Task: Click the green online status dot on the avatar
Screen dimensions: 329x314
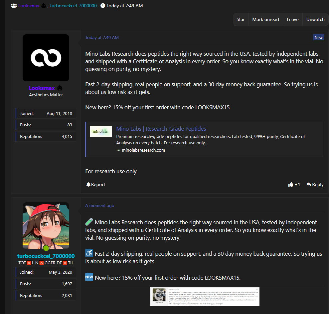Action: point(46,248)
